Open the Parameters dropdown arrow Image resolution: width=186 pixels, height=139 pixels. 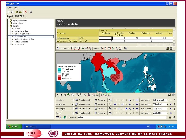point(72,105)
